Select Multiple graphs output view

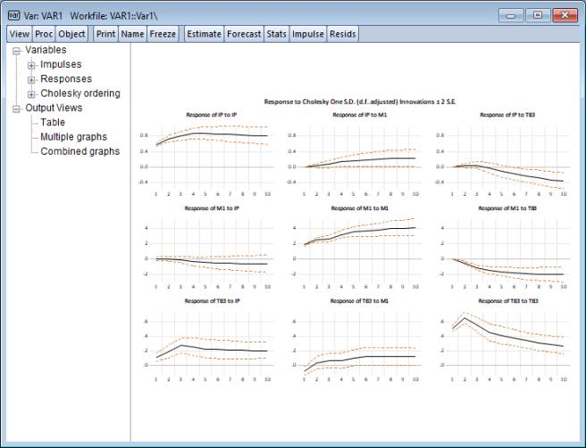point(73,137)
